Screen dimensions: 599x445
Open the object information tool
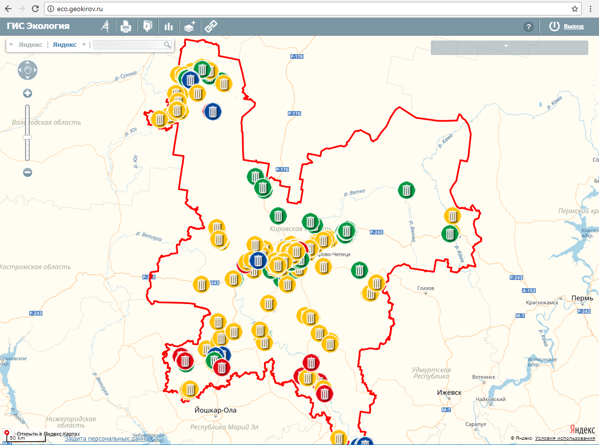(x=147, y=27)
